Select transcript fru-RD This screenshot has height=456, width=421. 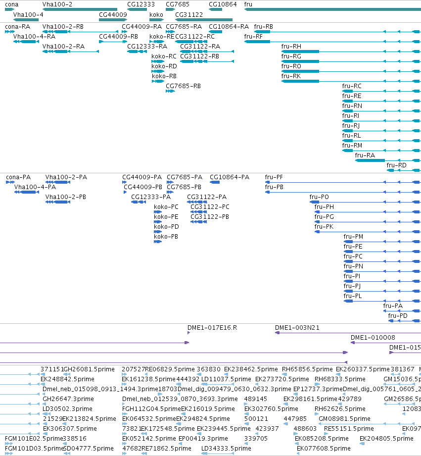point(396,165)
